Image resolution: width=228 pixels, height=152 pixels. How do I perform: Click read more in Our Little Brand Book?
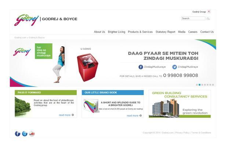(133, 116)
